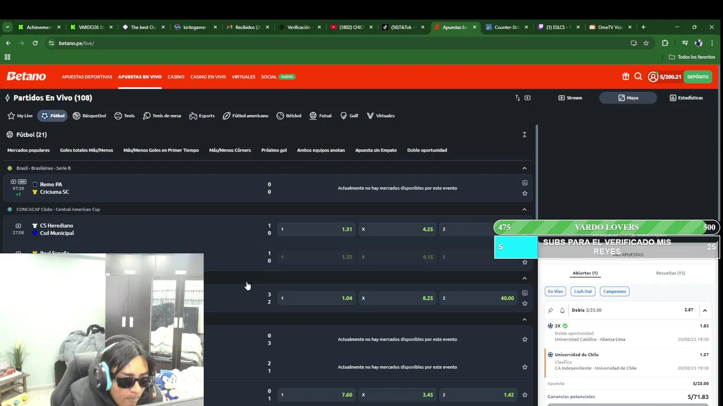Bet on away win at 40.00
This screenshot has width=723, height=406.
478,298
